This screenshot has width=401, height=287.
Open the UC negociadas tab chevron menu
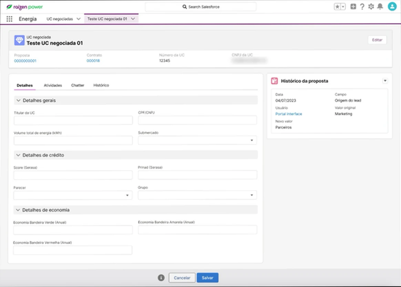pyautogui.click(x=79, y=19)
